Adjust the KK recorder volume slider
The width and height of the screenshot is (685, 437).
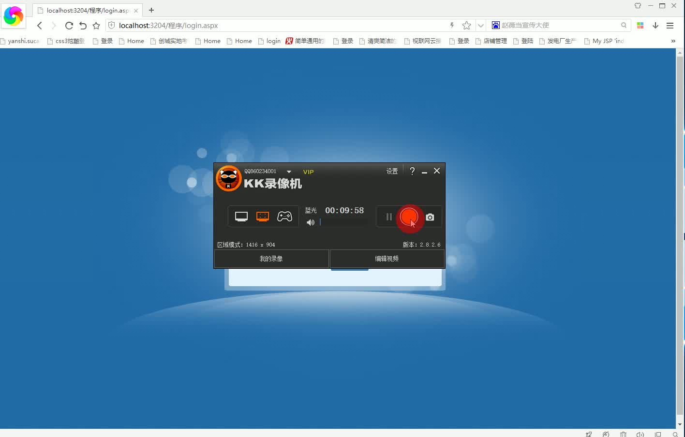coord(343,222)
